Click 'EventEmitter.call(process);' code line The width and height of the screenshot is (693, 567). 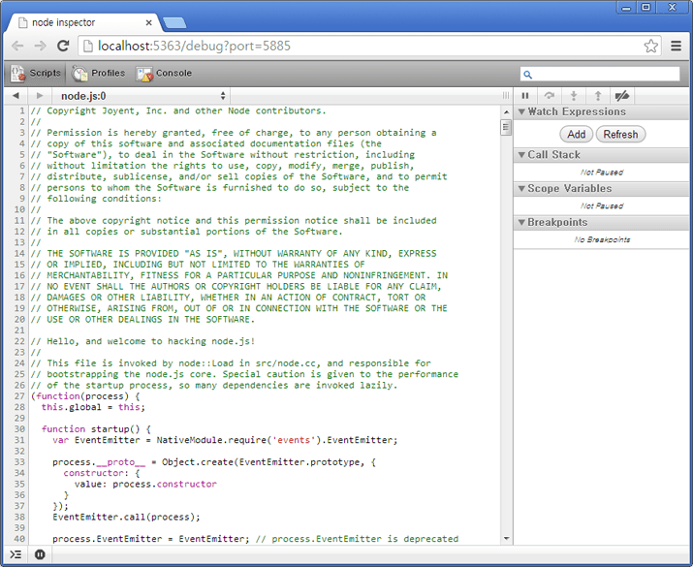pos(126,517)
